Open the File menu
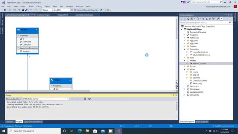Viewport: 238px width, 134px height. point(3,6)
